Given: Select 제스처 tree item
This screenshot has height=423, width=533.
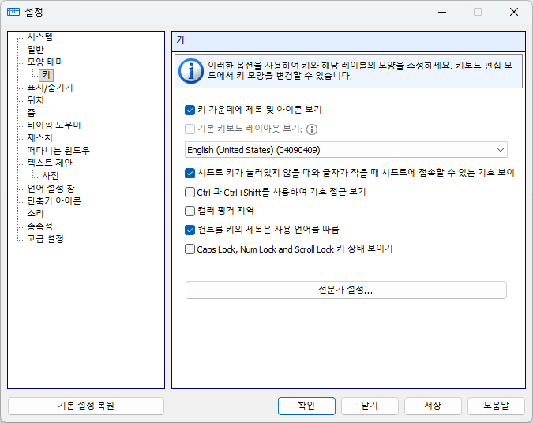Looking at the screenshot, I should (39, 138).
